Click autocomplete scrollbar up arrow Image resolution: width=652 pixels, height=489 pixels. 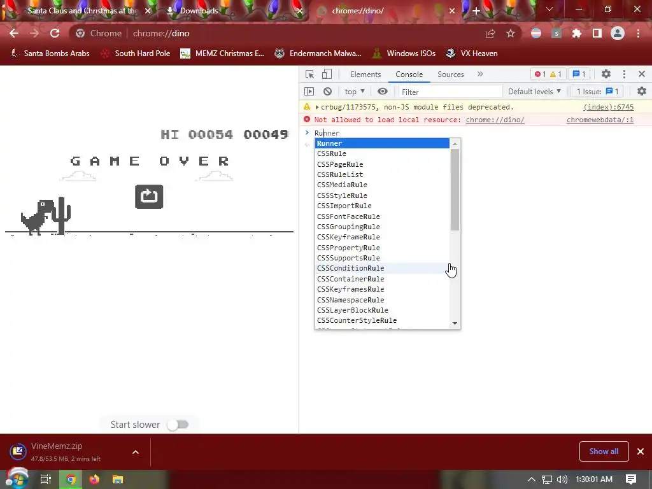(455, 144)
